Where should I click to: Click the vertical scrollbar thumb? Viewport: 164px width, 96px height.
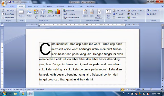[162, 39]
